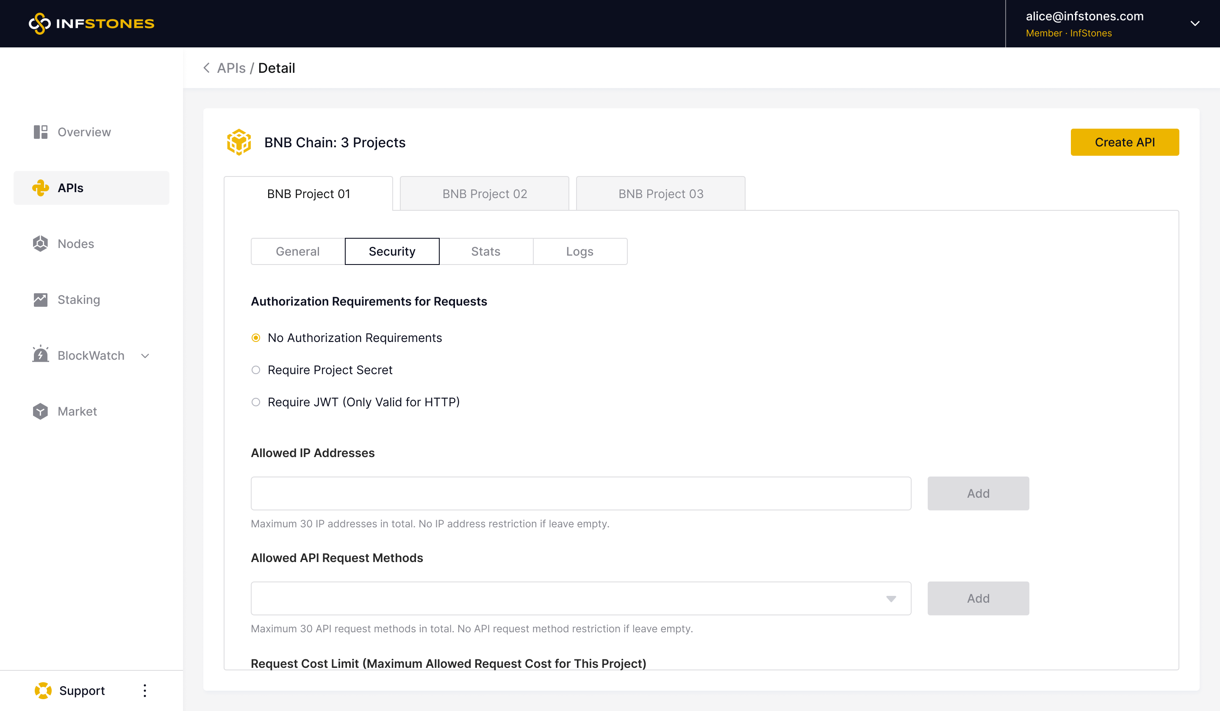Open the Overview dashboard icon
This screenshot has width=1220, height=711.
41,132
